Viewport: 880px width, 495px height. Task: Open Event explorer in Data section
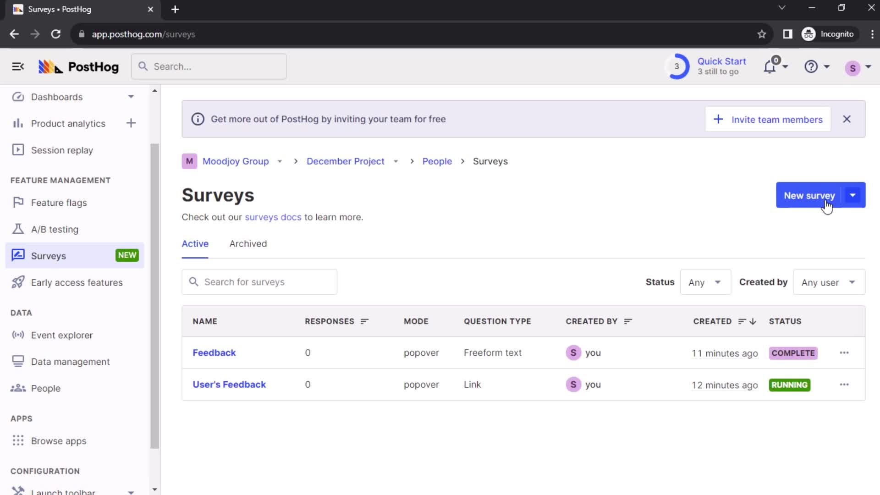click(62, 335)
